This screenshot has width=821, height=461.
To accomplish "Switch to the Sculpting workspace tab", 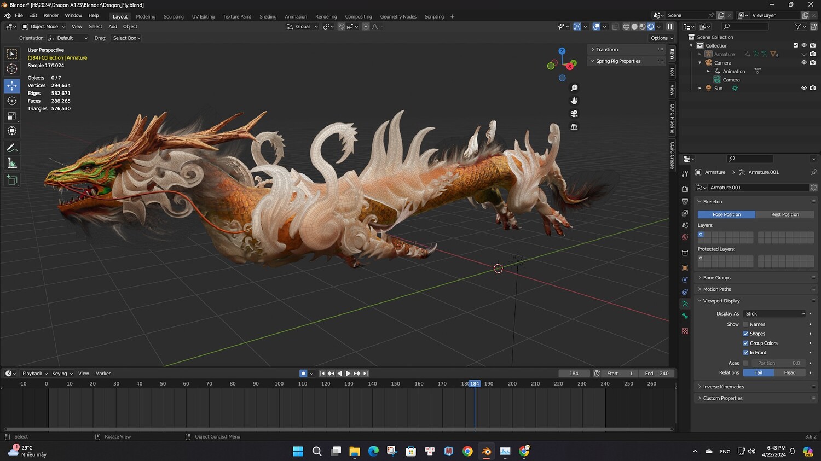I will [x=174, y=16].
